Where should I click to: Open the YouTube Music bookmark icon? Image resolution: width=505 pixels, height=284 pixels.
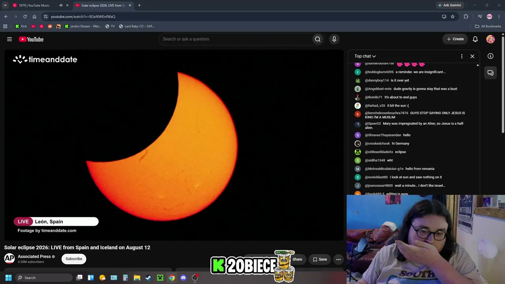click(x=41, y=26)
